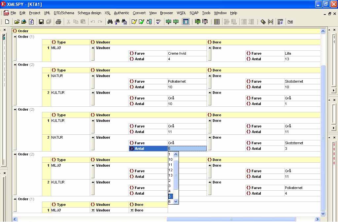The image size is (338, 222).
Task: Toggle the enhanced grid view button
Action: tap(186, 22)
